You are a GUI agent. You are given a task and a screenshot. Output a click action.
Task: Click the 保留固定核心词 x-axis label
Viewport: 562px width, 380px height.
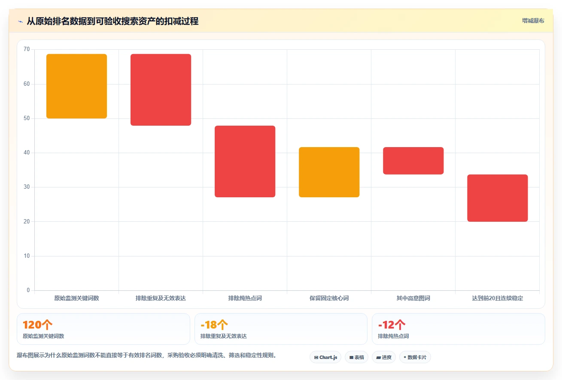tap(329, 298)
